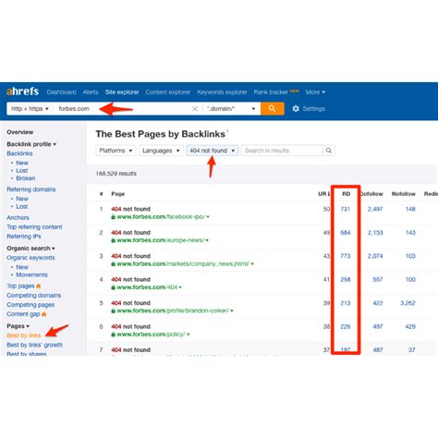
Task: Open Content gap sidebar link
Action: click(23, 314)
